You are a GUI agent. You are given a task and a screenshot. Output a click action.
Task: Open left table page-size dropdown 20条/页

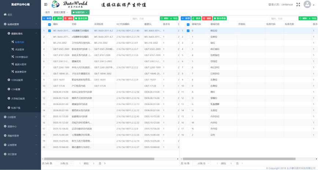pos(64,163)
